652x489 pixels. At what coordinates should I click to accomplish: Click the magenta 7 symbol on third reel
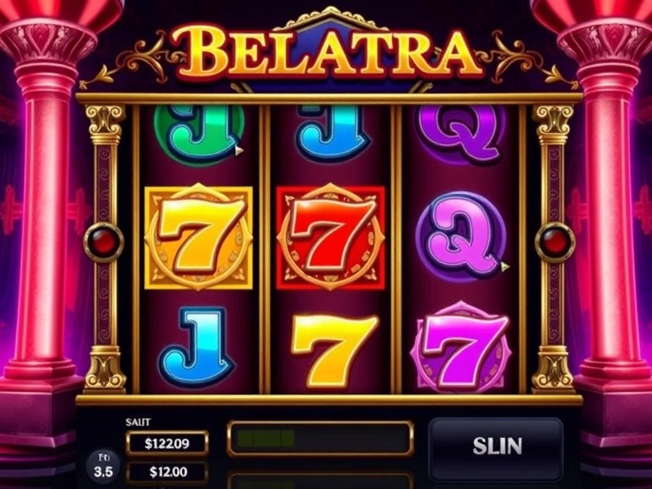461,347
